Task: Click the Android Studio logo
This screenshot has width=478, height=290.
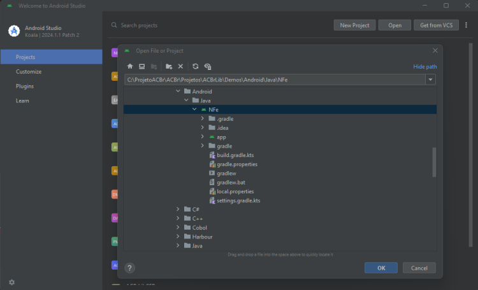Action: 14,31
